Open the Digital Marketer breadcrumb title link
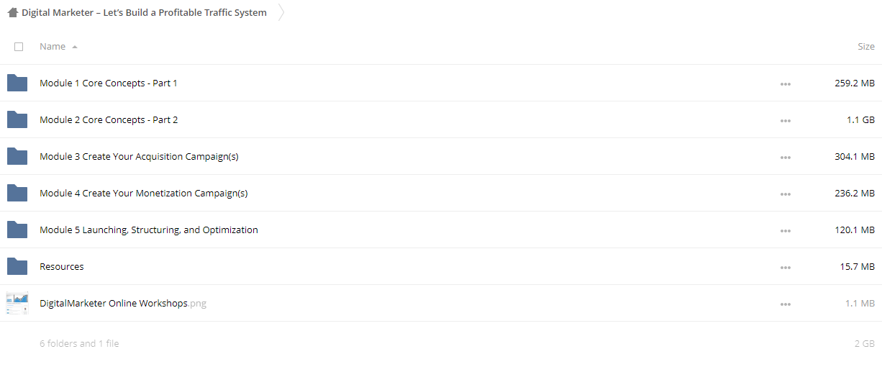Viewport: 882px width, 372px height. click(144, 12)
